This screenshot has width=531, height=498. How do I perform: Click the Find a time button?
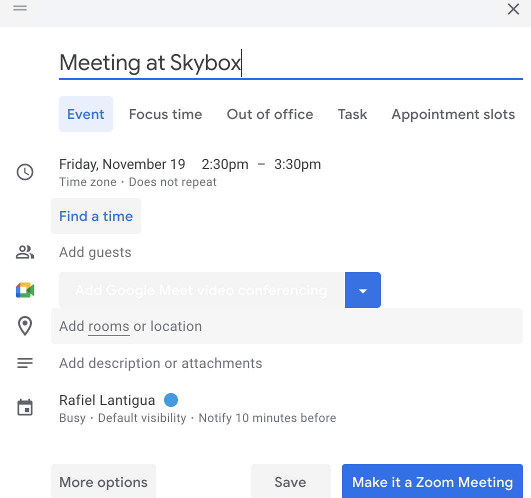click(x=96, y=216)
